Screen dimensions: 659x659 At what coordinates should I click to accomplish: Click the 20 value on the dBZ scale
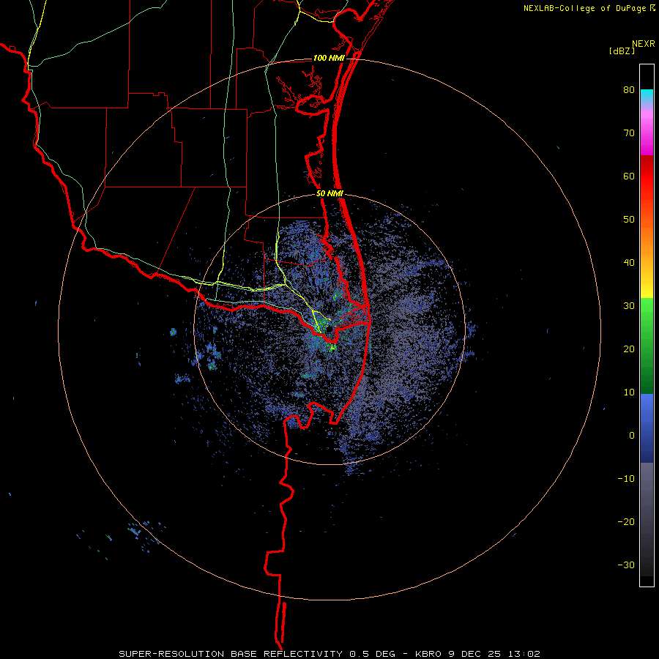[x=629, y=349]
